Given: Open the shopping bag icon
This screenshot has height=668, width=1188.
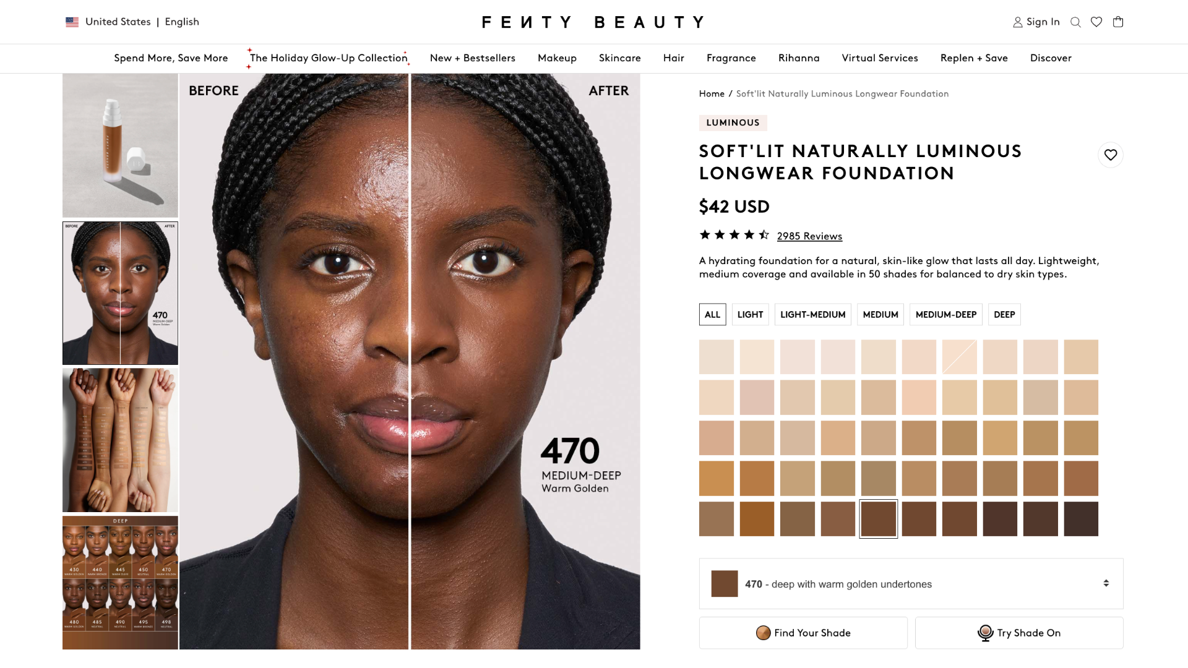Looking at the screenshot, I should (x=1118, y=22).
